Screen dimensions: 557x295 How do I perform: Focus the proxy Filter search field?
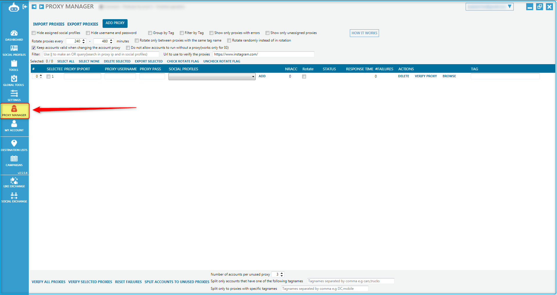pyautogui.click(x=101, y=54)
